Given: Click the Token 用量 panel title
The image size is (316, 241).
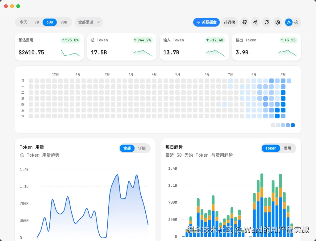Looking at the screenshot, I should tap(32, 147).
